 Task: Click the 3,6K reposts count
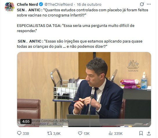[x=57, y=133]
